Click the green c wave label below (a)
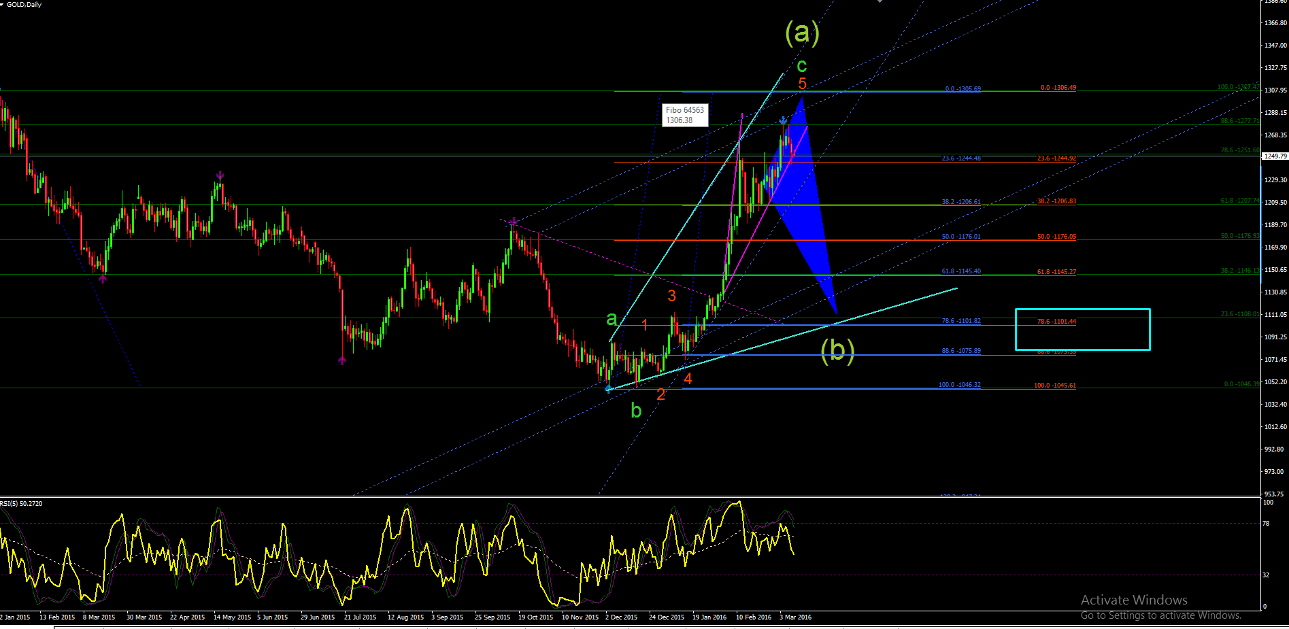Image resolution: width=1289 pixels, height=629 pixels. pyautogui.click(x=802, y=65)
